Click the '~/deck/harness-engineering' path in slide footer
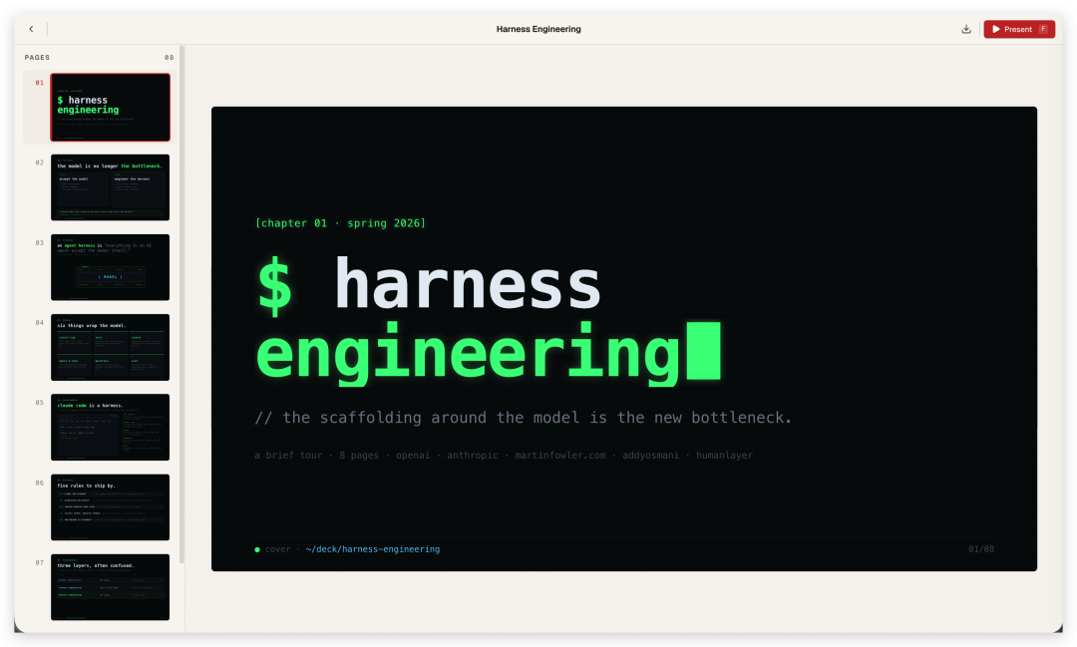The width and height of the screenshot is (1077, 647). 372,548
